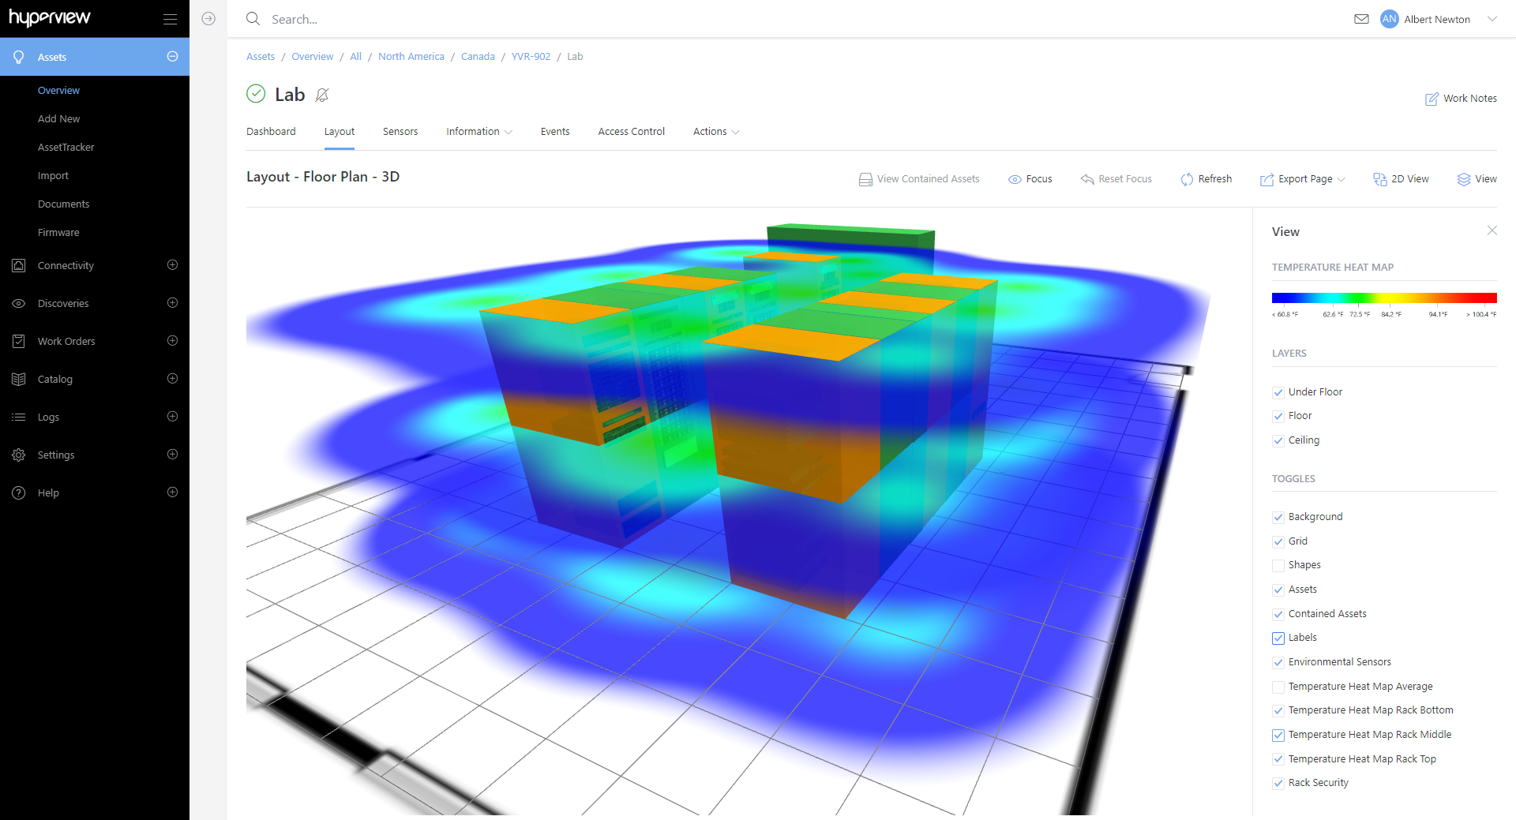This screenshot has height=820, width=1516.
Task: Enable the Shapes toggle
Action: point(1278,565)
